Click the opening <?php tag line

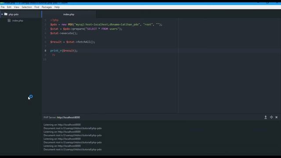54,20
